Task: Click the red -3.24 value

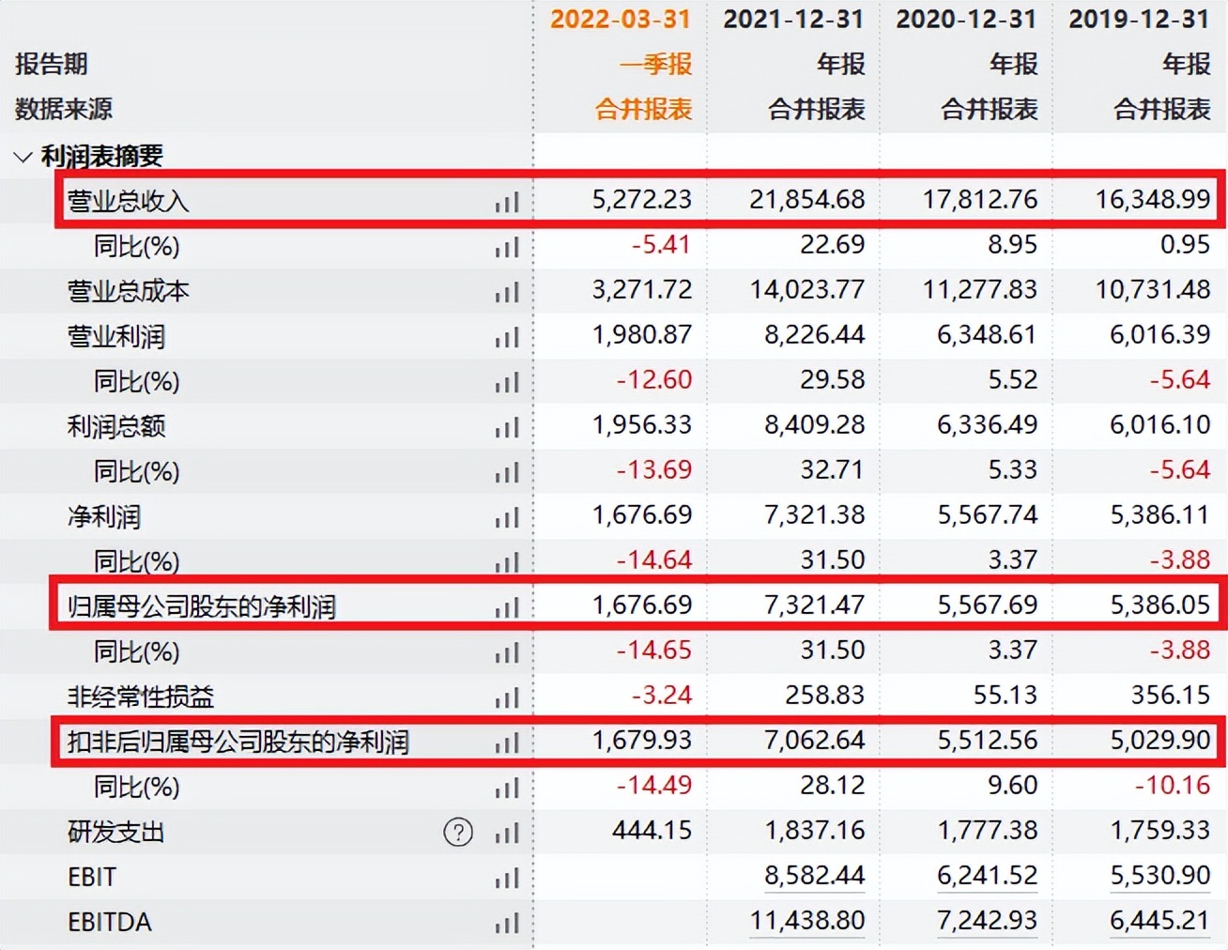Action: tap(661, 695)
